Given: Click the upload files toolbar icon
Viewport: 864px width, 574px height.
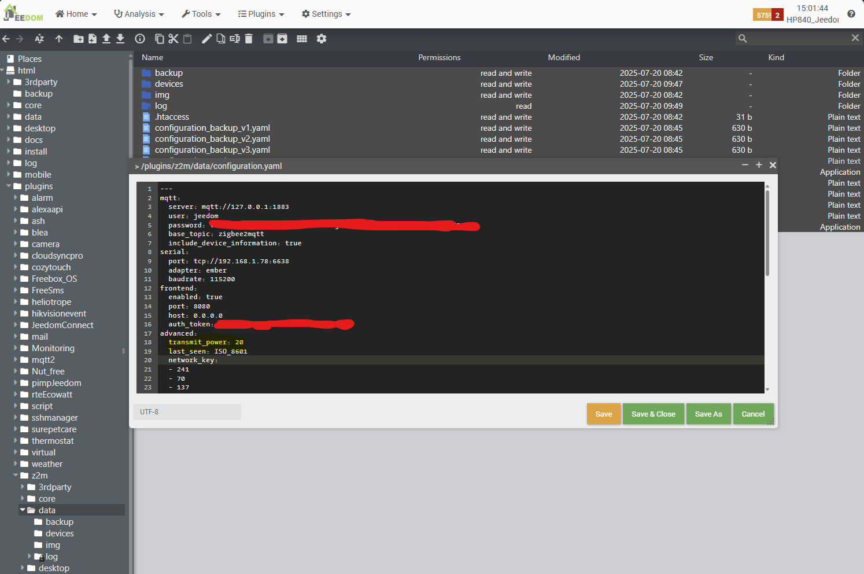Looking at the screenshot, I should pos(106,39).
